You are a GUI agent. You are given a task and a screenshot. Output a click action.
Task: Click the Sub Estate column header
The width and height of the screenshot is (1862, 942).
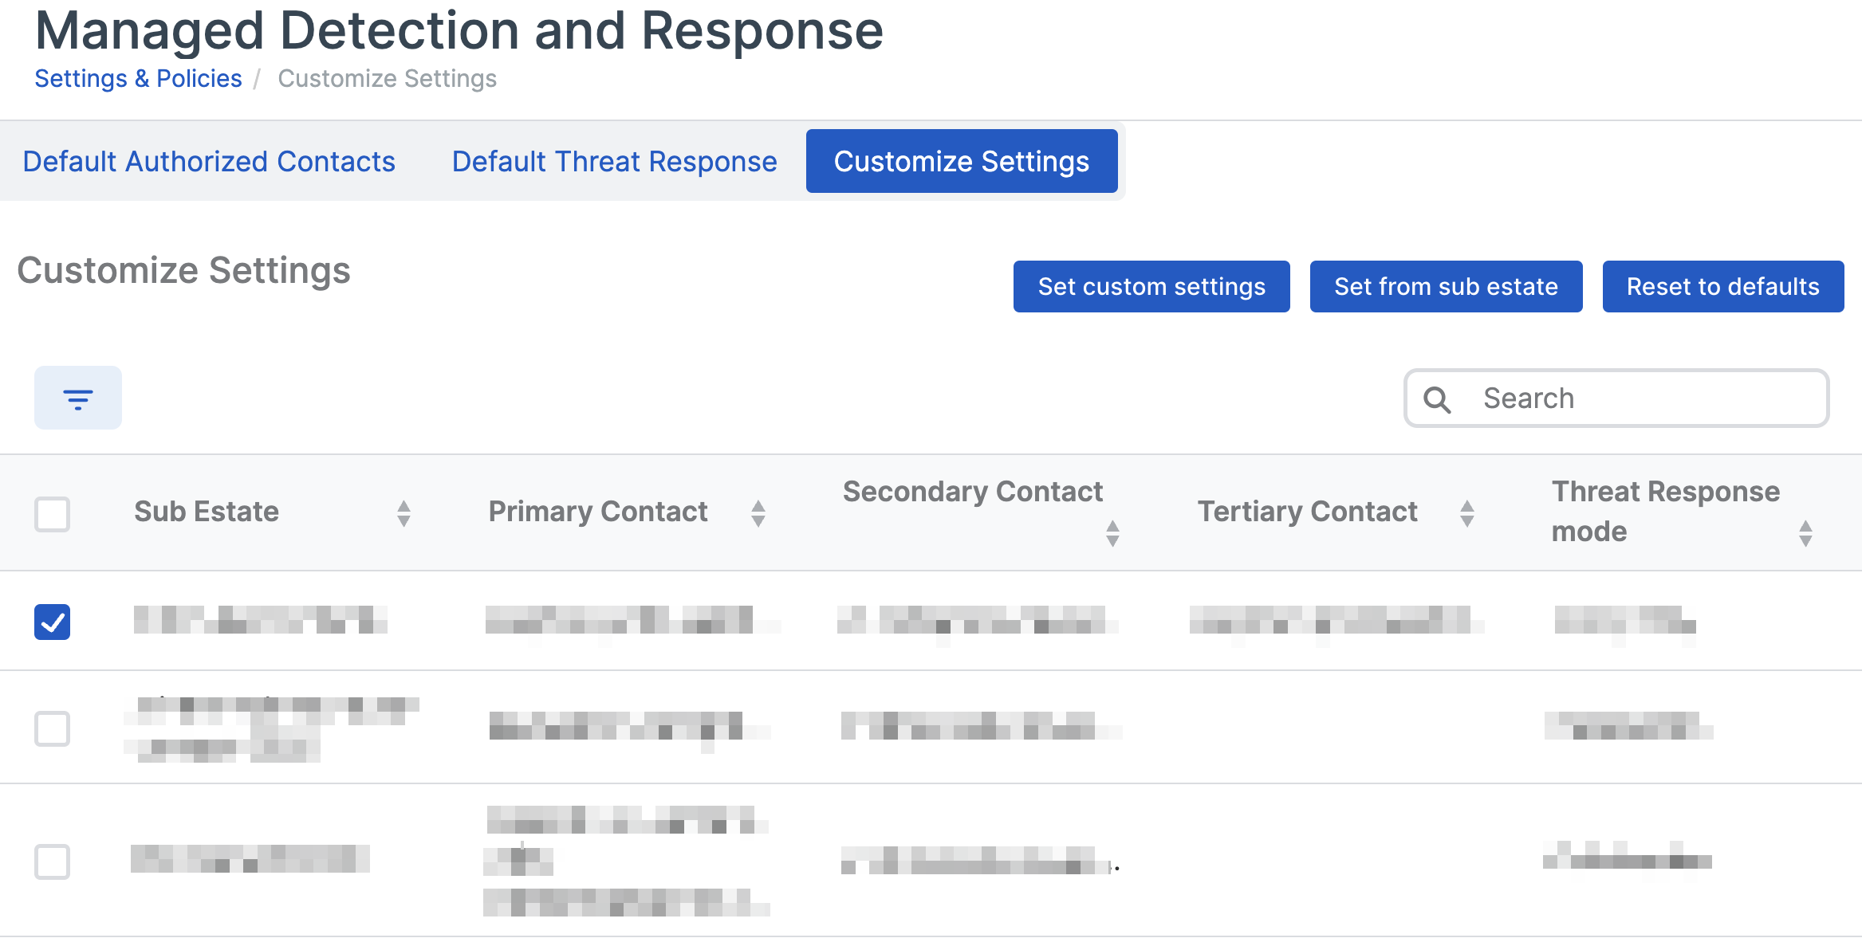coord(207,512)
